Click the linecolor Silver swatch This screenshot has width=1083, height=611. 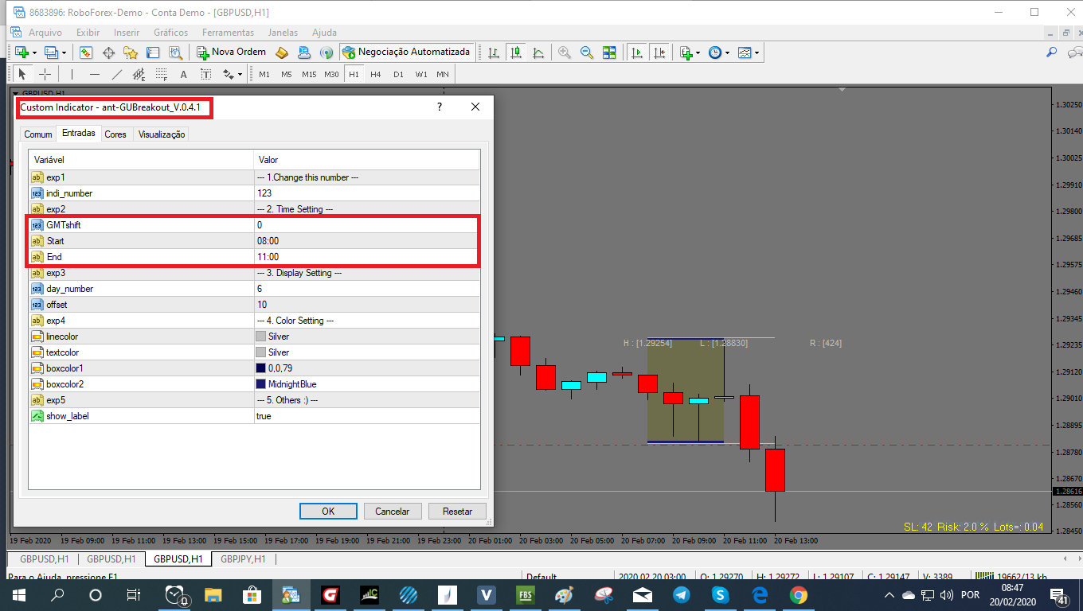click(260, 337)
